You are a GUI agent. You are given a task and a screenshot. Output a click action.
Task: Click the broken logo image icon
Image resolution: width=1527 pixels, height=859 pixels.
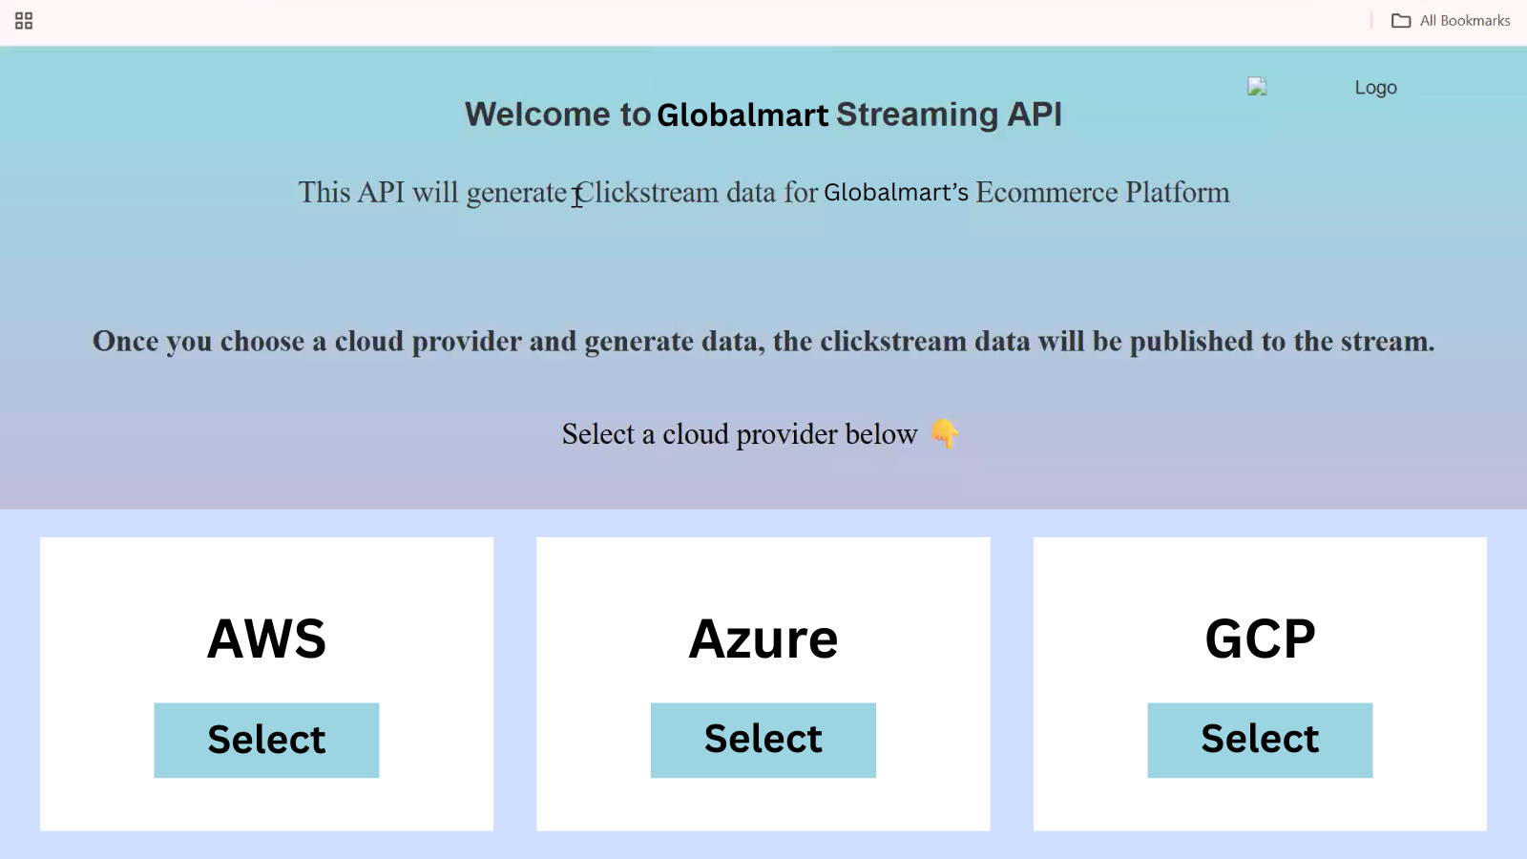coord(1257,87)
